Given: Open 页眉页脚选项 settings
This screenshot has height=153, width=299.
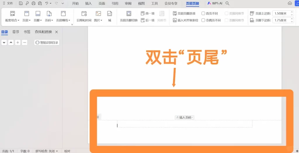Looking at the screenshot, I should pos(184,13).
